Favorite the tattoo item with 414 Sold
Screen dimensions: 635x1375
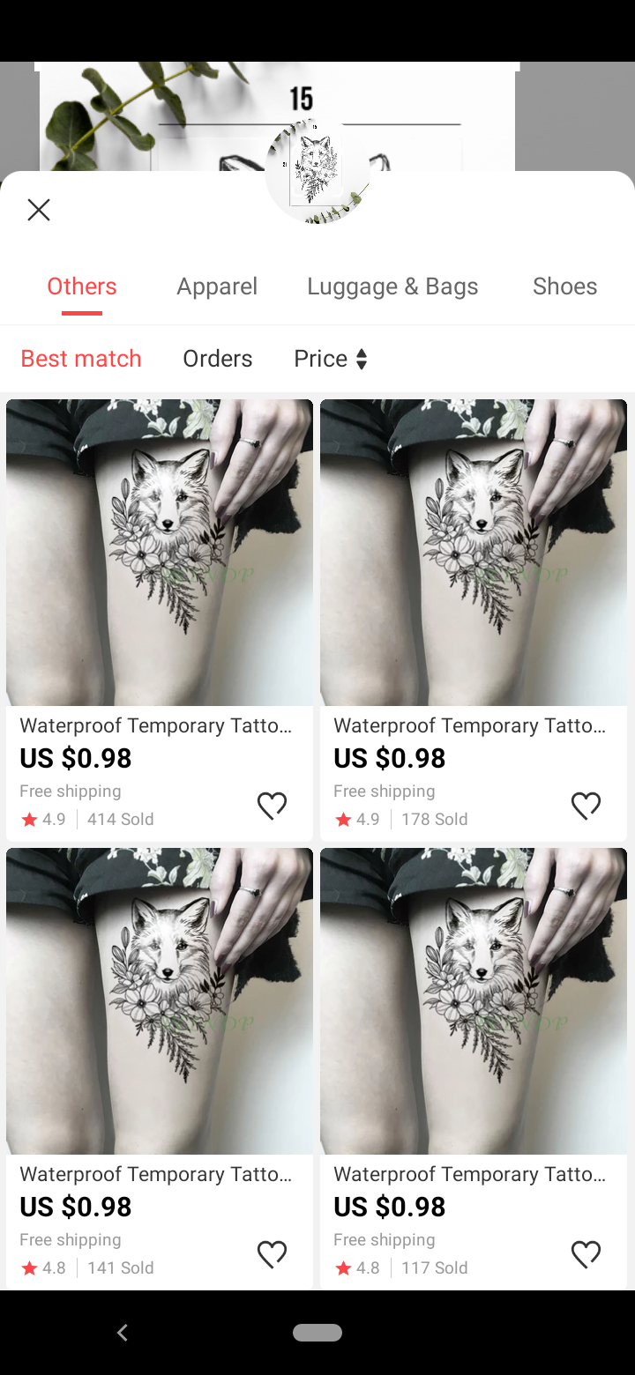click(272, 806)
